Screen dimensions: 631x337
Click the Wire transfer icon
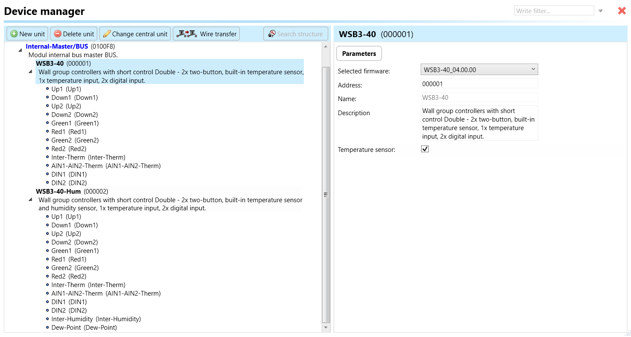tap(187, 34)
